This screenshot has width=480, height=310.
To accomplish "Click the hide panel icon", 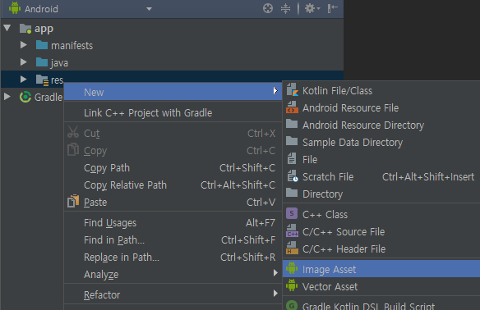I will 332,8.
